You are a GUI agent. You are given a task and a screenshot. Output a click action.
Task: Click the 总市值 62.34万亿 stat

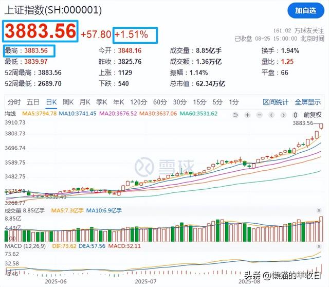tap(197, 83)
